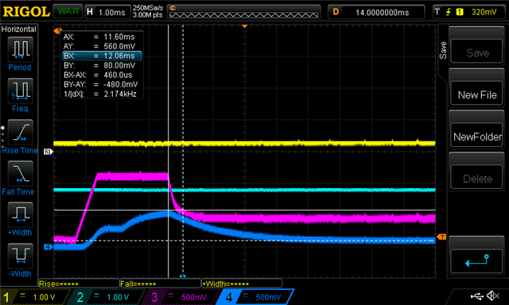Open the Save side tab
Image resolution: width=509 pixels, height=305 pixels.
(x=443, y=50)
